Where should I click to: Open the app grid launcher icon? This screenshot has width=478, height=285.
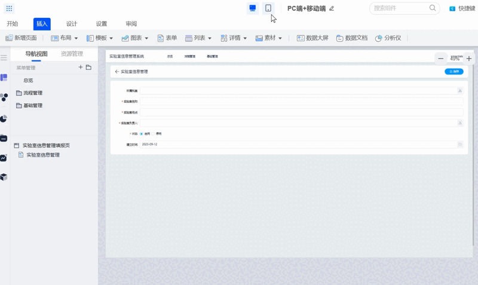click(x=9, y=8)
